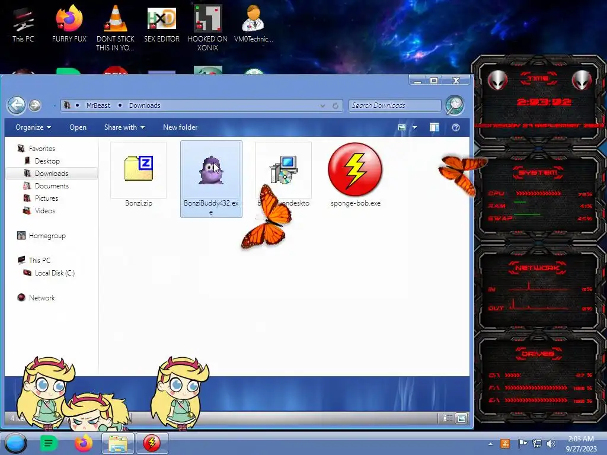The width and height of the screenshot is (607, 455).
Task: Show hidden tray icons arrow
Action: coord(490,444)
